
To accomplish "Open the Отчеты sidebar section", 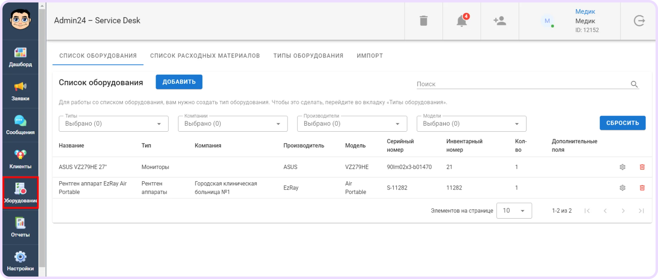I will tap(20, 227).
